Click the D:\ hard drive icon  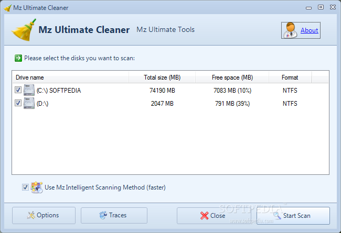[x=29, y=103]
